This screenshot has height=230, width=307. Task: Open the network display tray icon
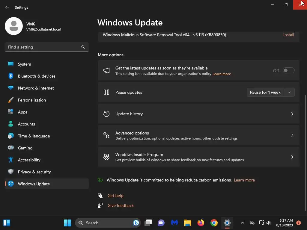pyautogui.click(x=261, y=223)
